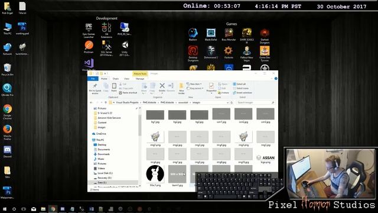This screenshot has width=378, height=213.
Task: Click the Refresh button beside address bar
Action: [x=232, y=102]
